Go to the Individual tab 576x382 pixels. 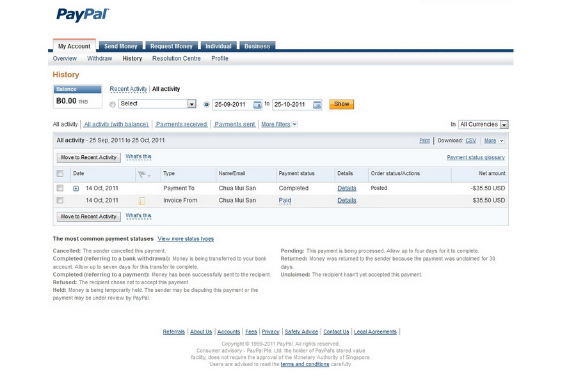[218, 46]
